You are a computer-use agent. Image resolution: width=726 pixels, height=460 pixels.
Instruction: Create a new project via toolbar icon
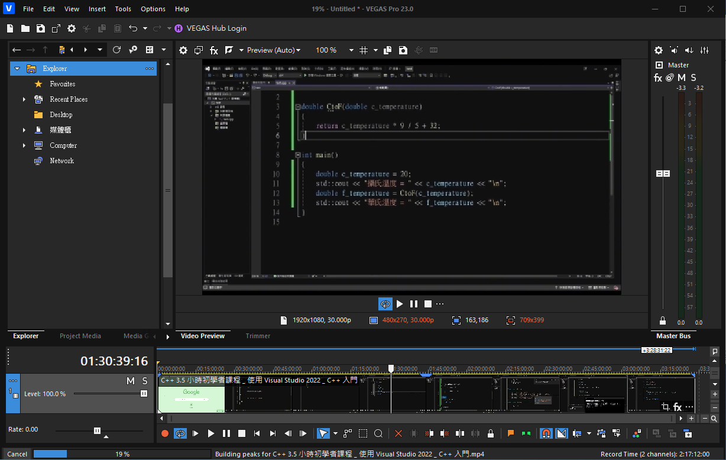(11, 28)
